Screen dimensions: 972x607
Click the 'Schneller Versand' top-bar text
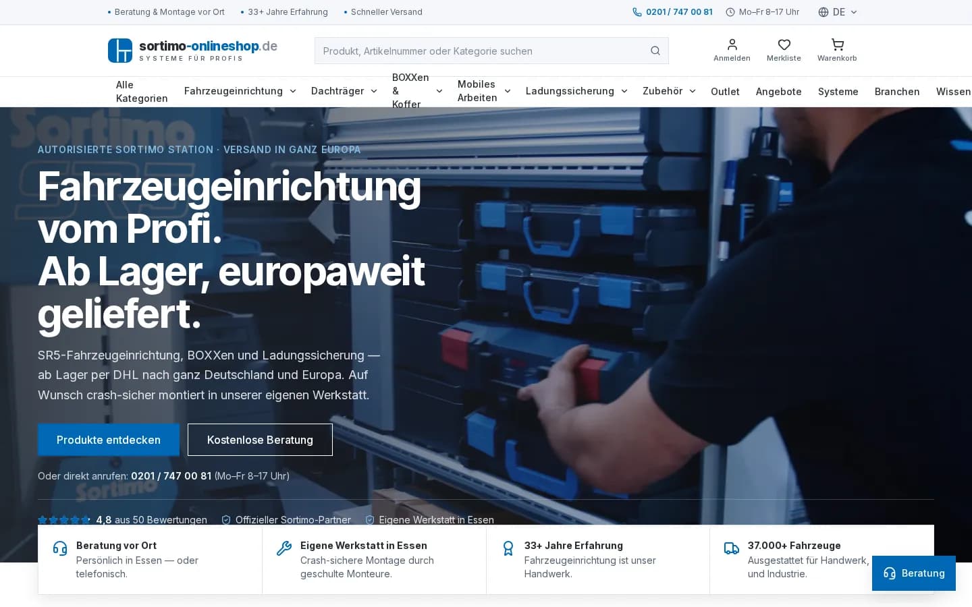387,12
